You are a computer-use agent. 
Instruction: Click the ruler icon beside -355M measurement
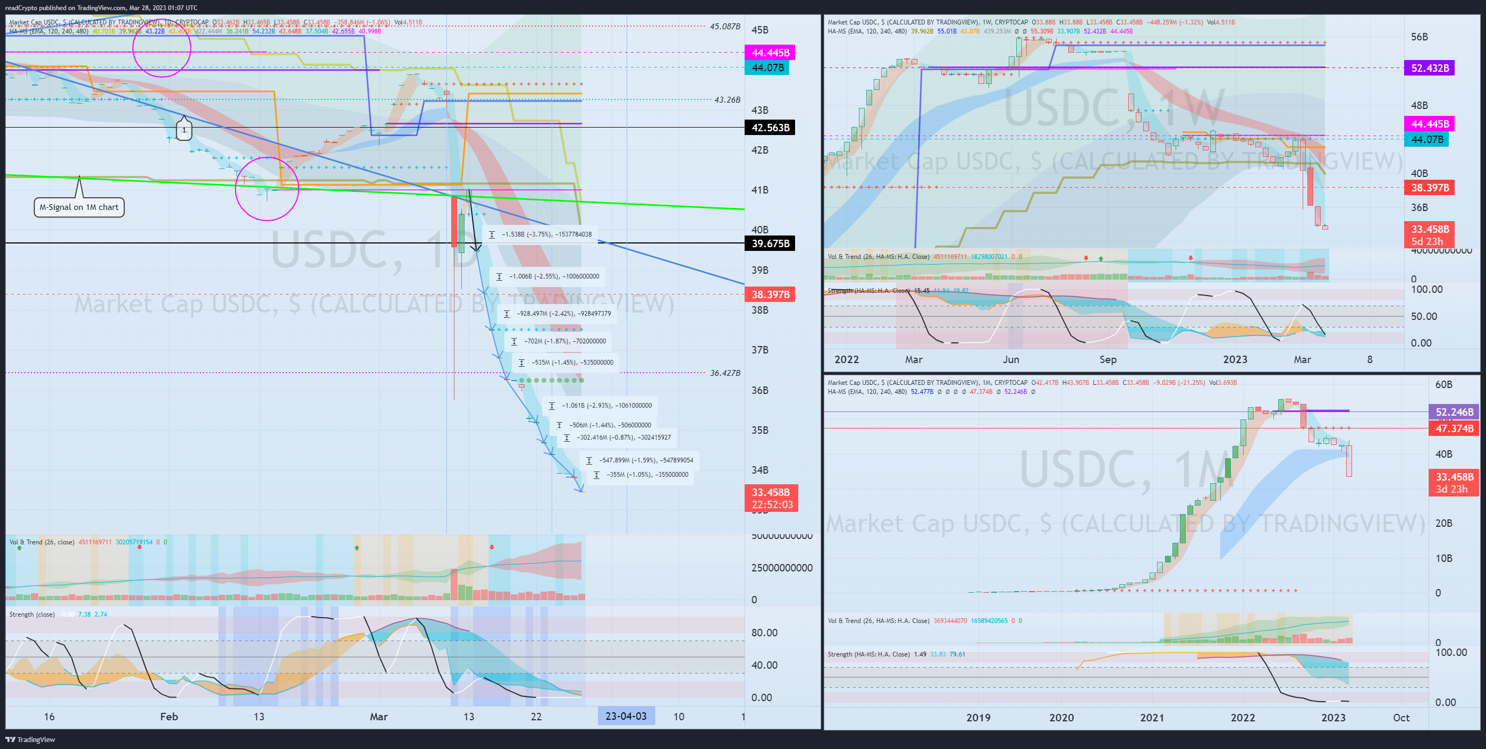coord(596,475)
